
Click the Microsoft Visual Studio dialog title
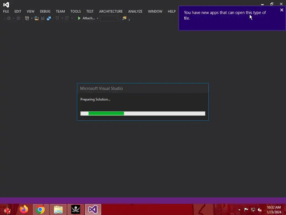pyautogui.click(x=101, y=88)
